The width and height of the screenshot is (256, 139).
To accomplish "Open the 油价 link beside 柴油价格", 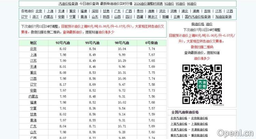I will click(x=209, y=24).
